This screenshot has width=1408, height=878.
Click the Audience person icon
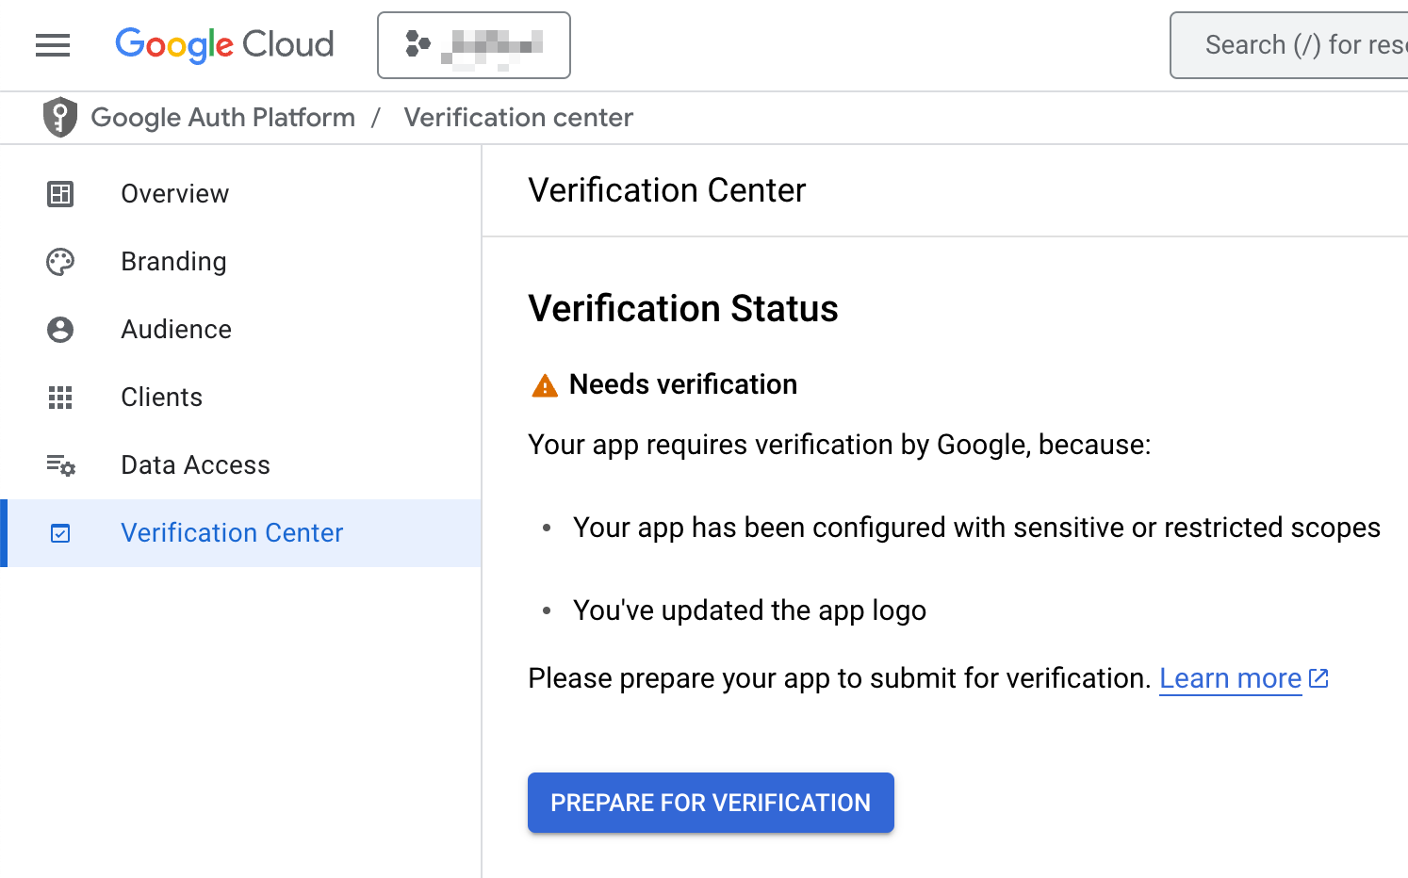(60, 330)
